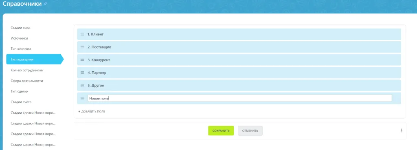Select the active Тип компании item
417x150 pixels.
[x=35, y=60]
